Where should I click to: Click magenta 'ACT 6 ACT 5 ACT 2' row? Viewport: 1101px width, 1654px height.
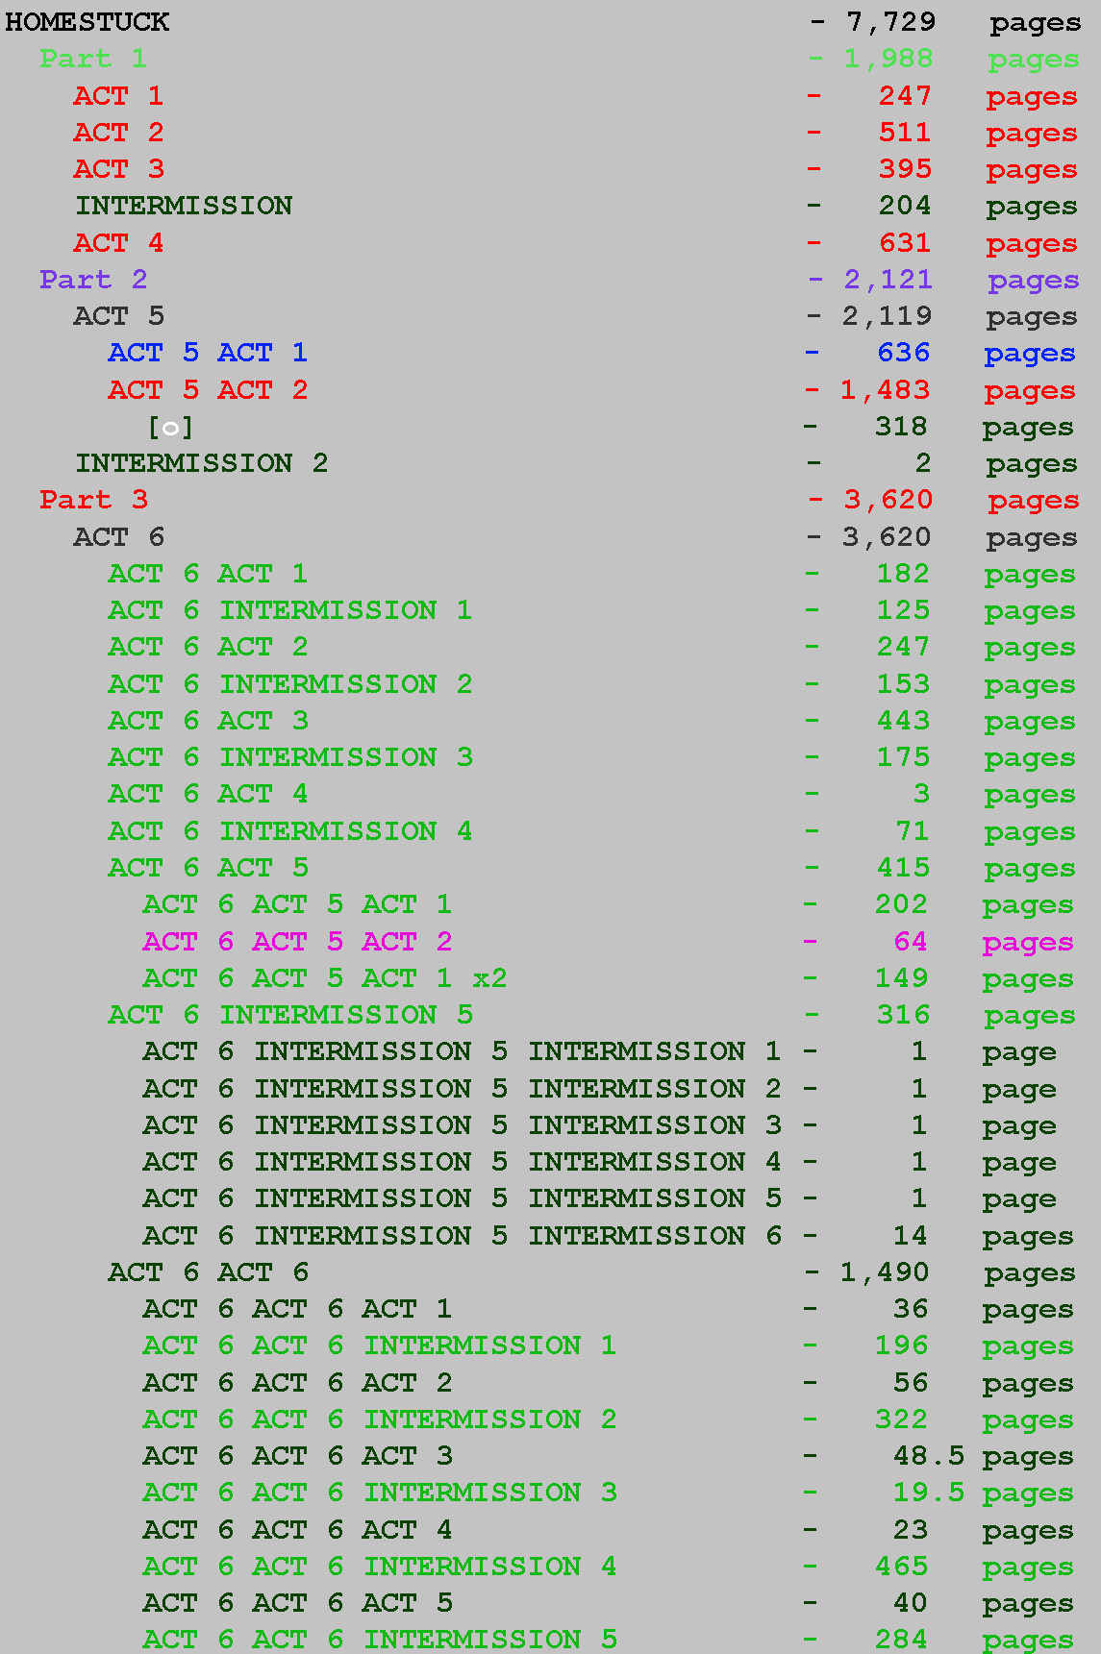click(297, 942)
